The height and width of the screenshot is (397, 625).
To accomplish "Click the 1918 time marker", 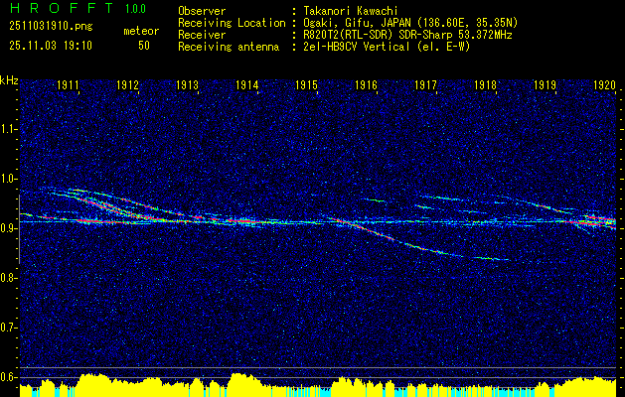I will coord(486,84).
